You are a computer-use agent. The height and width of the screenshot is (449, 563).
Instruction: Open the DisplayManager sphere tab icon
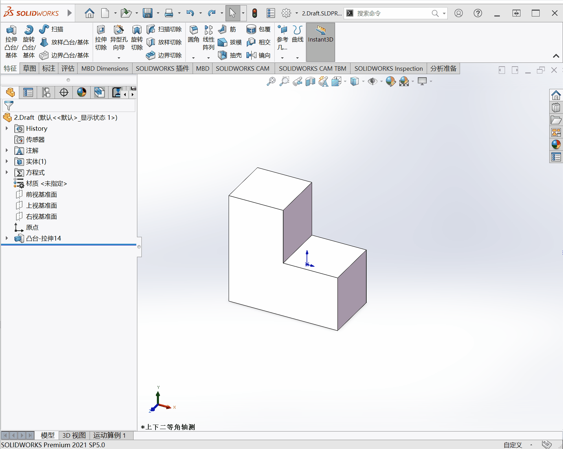click(x=82, y=92)
